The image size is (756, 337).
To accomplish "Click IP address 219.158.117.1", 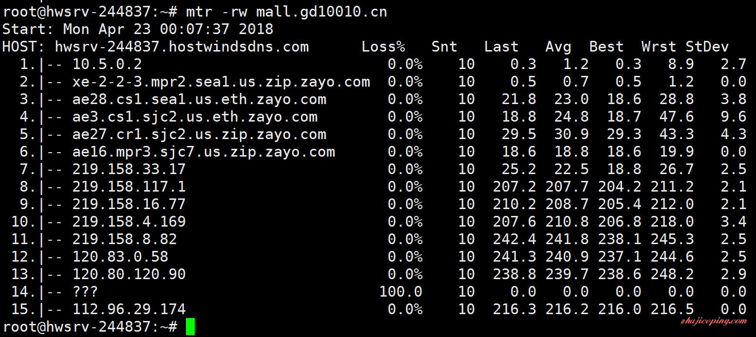I will 129,187.
